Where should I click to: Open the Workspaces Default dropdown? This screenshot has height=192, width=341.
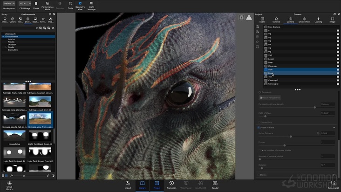(x=9, y=4)
